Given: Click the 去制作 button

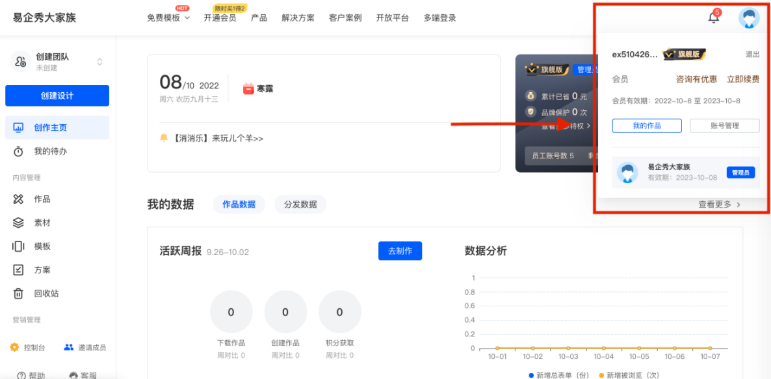Looking at the screenshot, I should point(400,251).
